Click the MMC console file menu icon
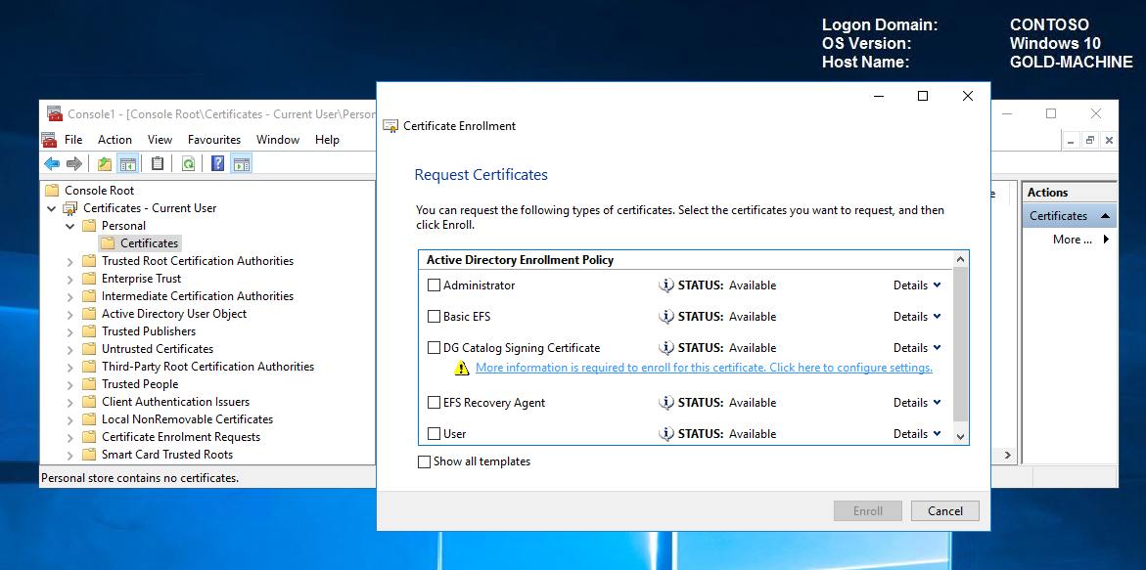Image resolution: width=1146 pixels, height=570 pixels. point(49,140)
